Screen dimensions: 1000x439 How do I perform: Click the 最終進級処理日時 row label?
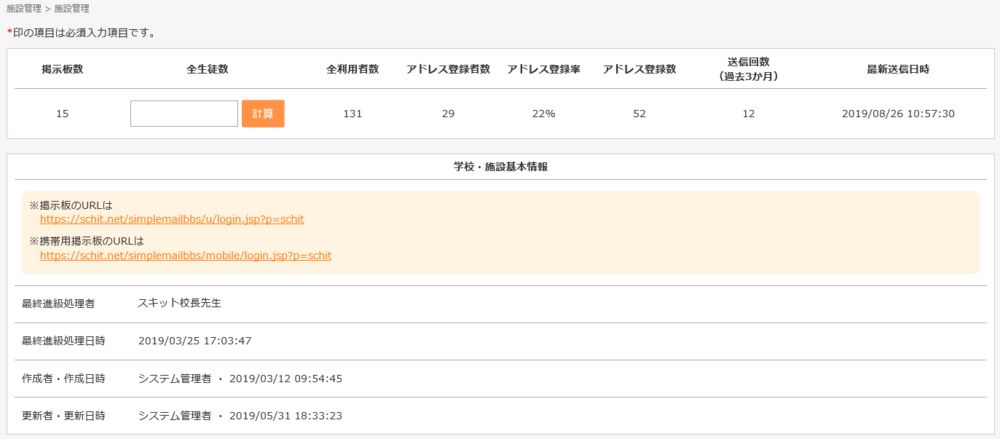[x=63, y=341]
